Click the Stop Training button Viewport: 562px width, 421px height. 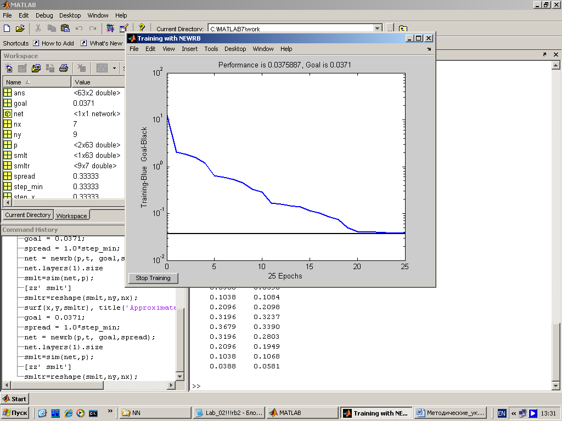click(153, 278)
